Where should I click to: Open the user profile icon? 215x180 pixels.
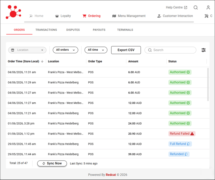208,7
